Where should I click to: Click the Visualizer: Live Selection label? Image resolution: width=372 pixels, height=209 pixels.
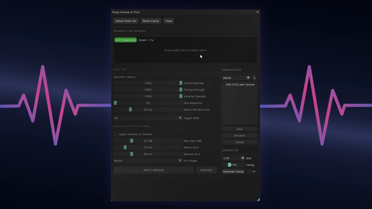[129, 31]
